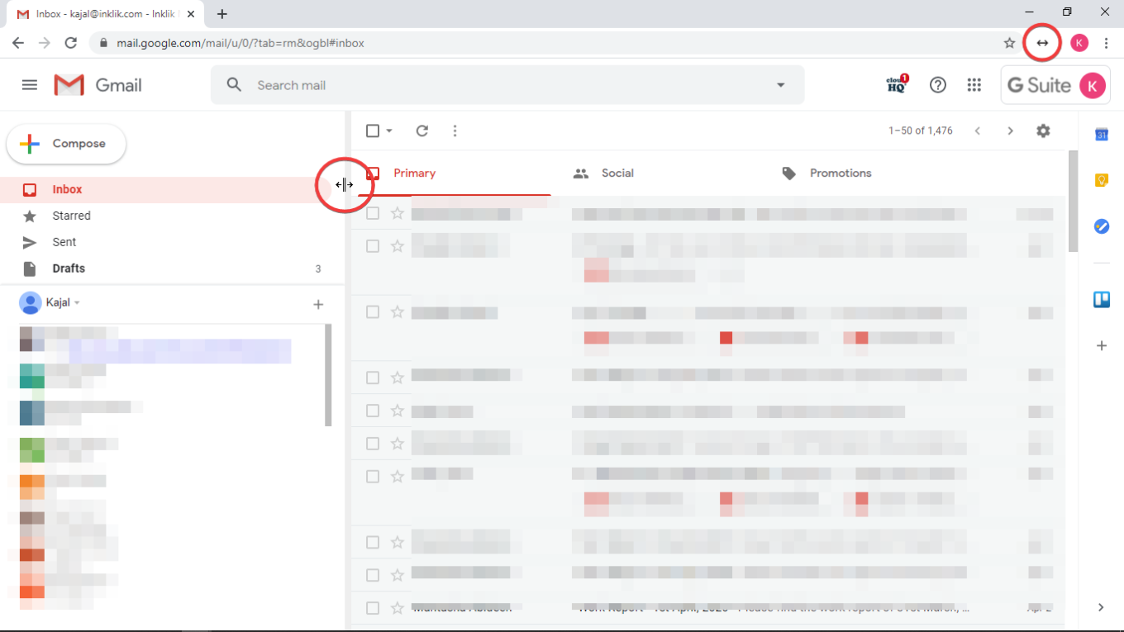Image resolution: width=1124 pixels, height=632 pixels.
Task: Open the Google apps grid
Action: [x=974, y=85]
